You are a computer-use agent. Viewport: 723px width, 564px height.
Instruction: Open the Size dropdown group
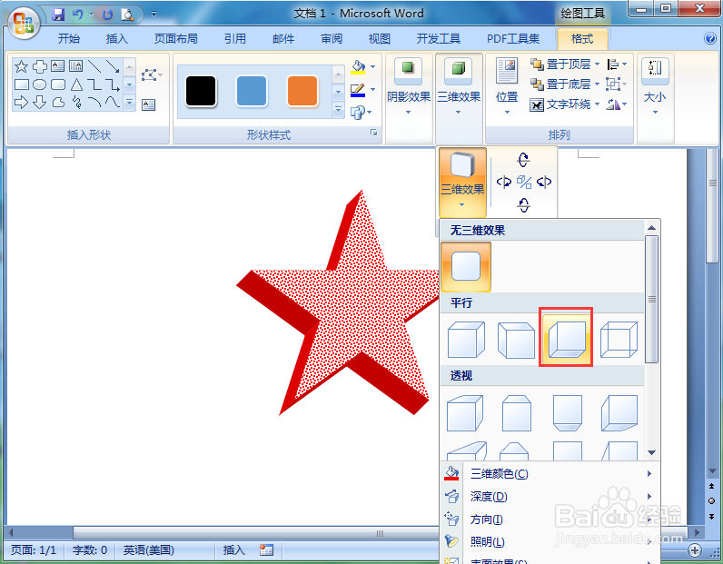(655, 86)
